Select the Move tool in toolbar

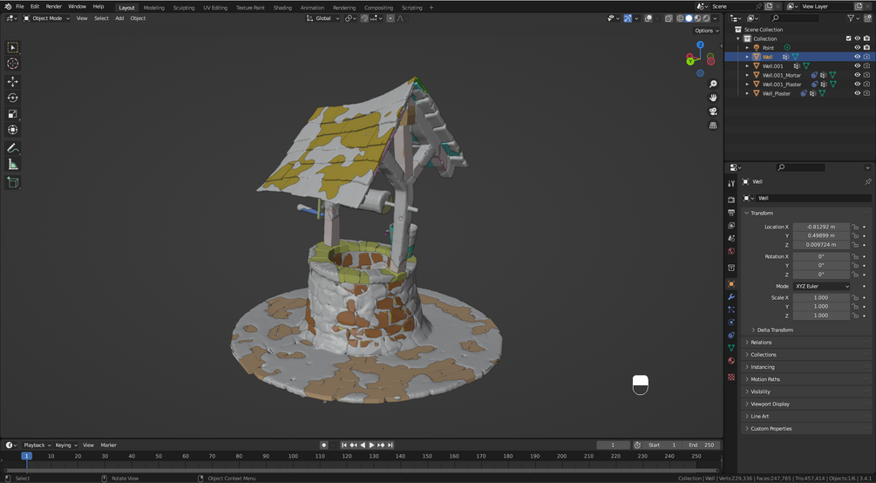pos(12,82)
